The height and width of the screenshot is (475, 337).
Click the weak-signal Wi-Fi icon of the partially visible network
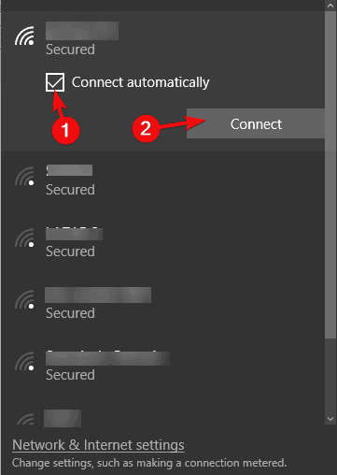(x=25, y=419)
